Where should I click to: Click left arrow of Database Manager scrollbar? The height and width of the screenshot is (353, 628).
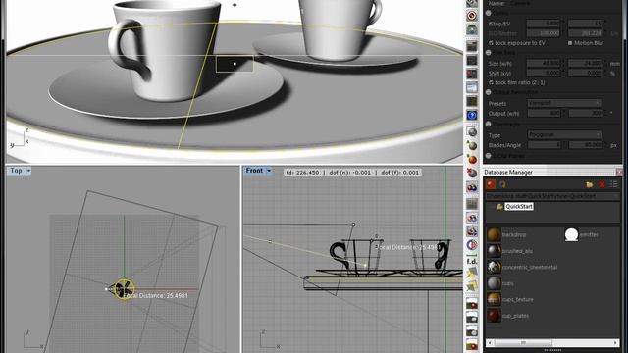[x=490, y=343]
